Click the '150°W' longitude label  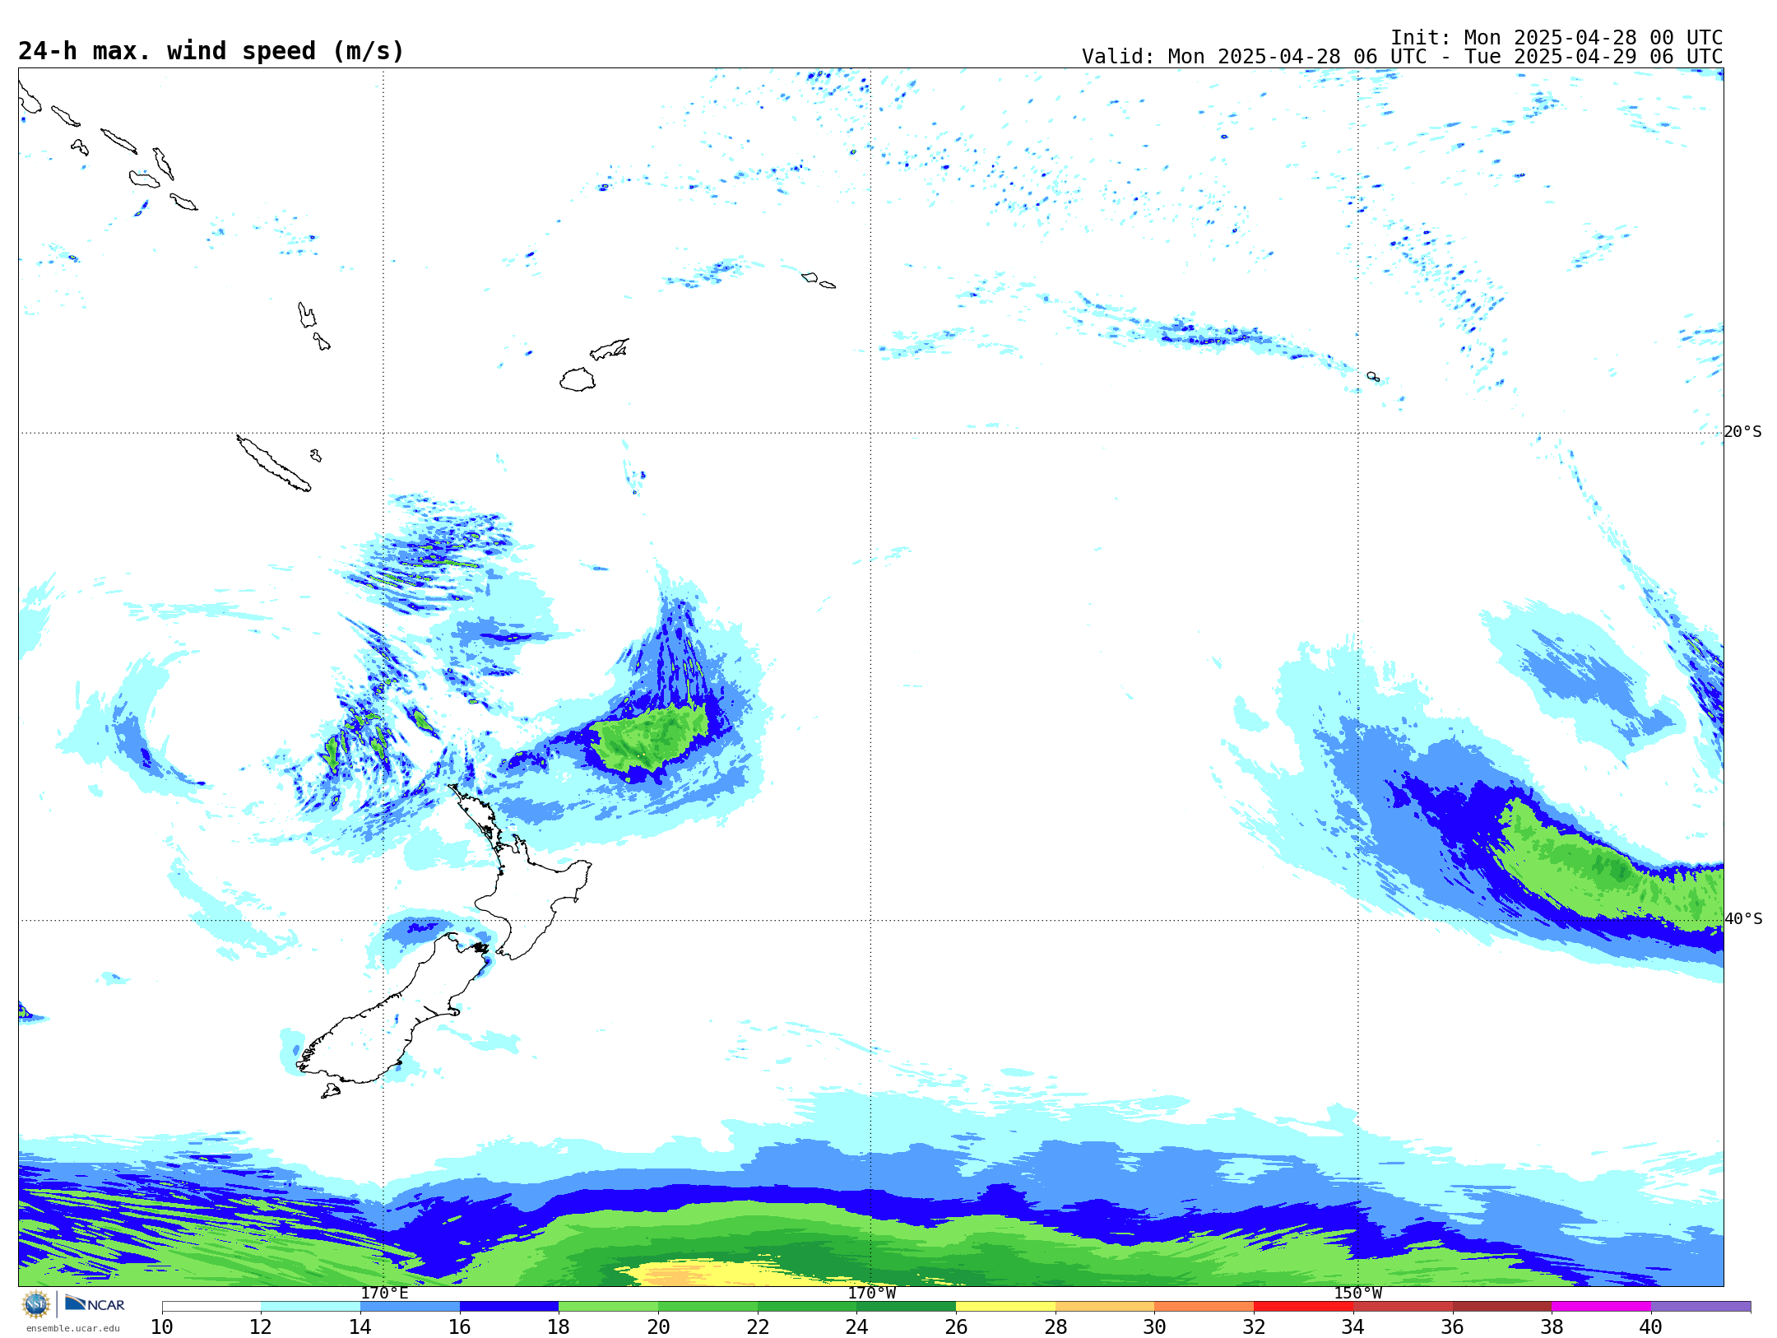[x=1358, y=1294]
